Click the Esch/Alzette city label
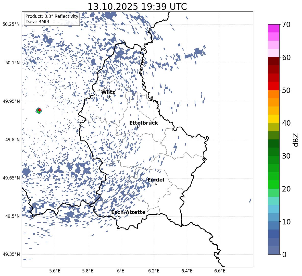This screenshot has width=302, height=276. coord(129,212)
